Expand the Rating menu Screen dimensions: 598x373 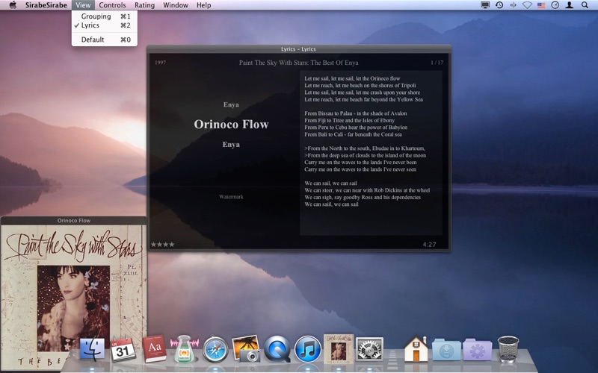pos(144,5)
